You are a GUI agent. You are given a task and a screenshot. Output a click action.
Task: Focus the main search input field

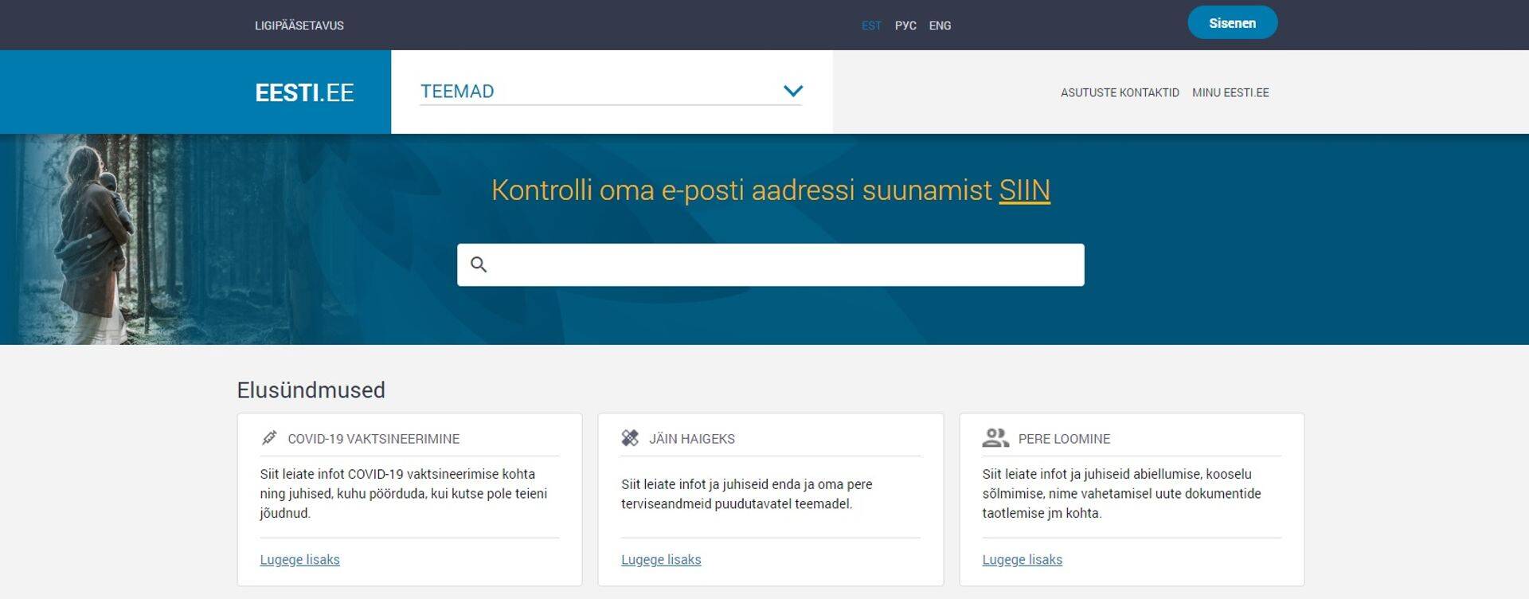click(x=784, y=264)
